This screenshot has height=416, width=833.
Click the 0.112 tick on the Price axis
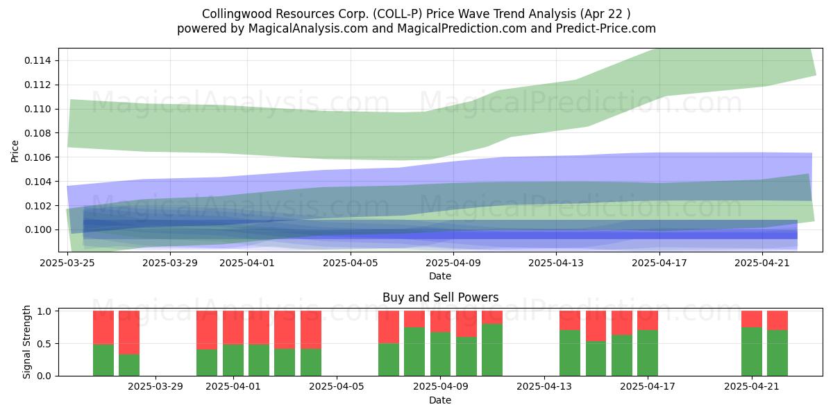point(38,85)
